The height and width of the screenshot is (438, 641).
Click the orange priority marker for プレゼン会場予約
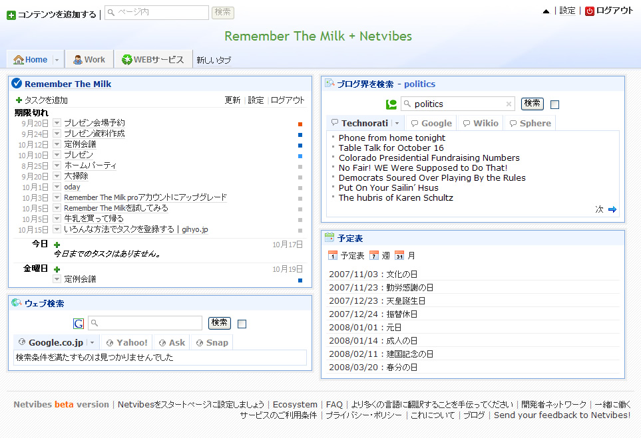point(300,124)
